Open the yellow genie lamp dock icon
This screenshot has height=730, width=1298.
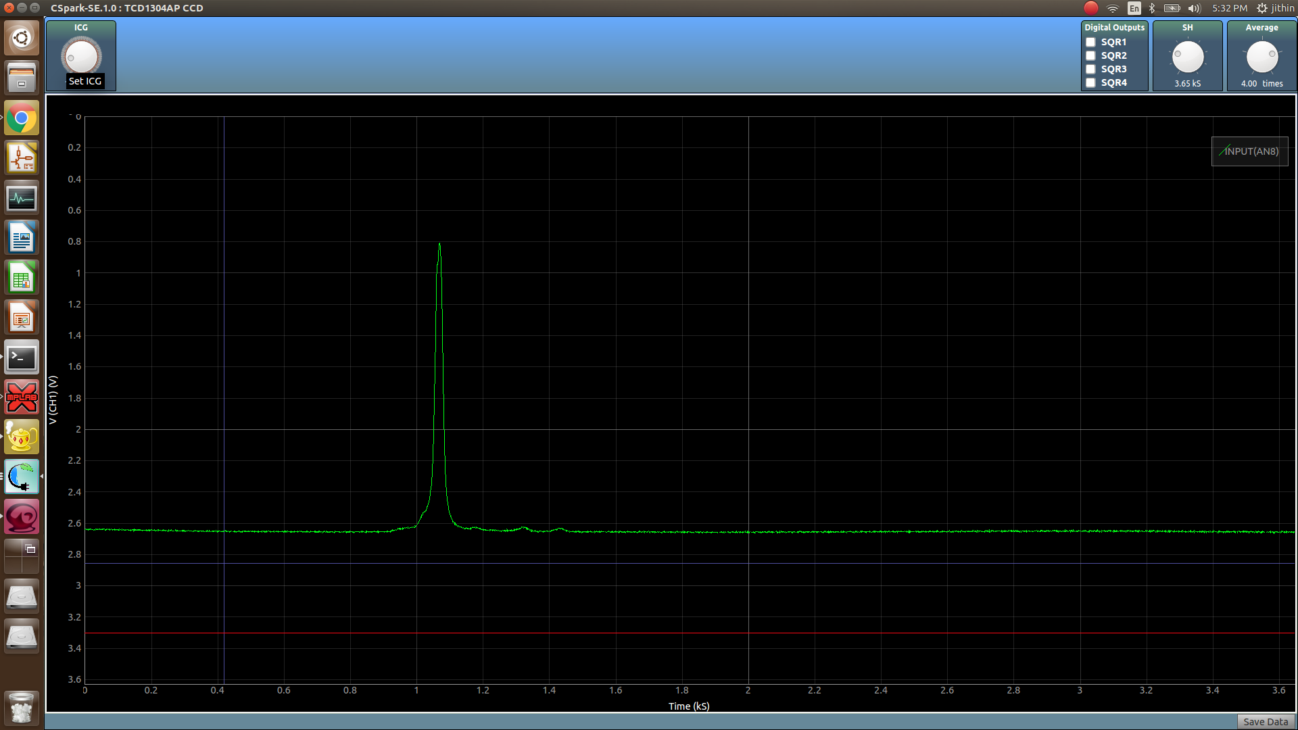[x=22, y=437]
